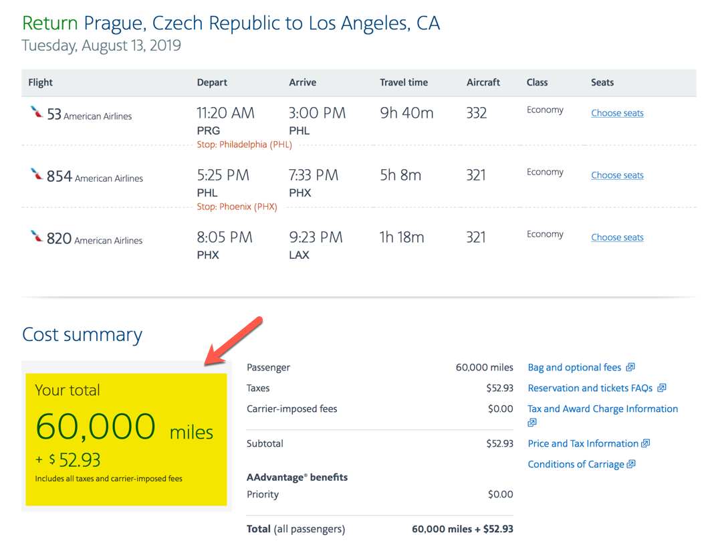
Task: Click the LAX arrival airport code
Action: pyautogui.click(x=299, y=255)
